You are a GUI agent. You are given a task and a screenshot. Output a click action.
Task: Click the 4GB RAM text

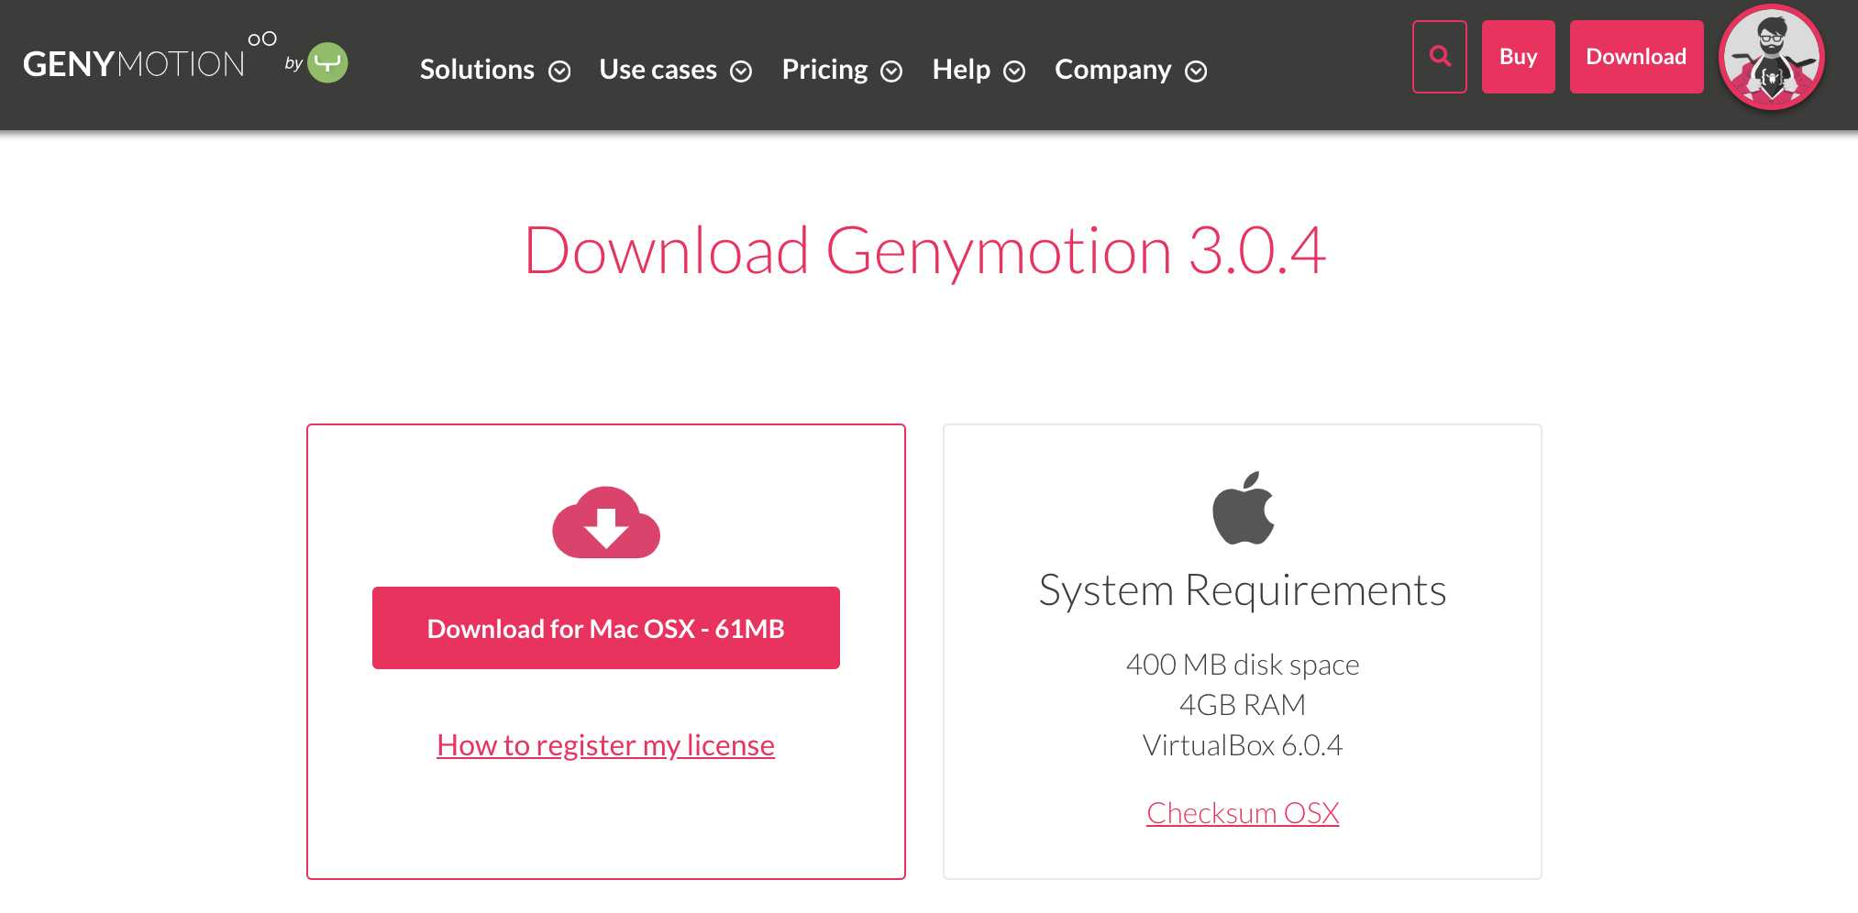[1243, 705]
